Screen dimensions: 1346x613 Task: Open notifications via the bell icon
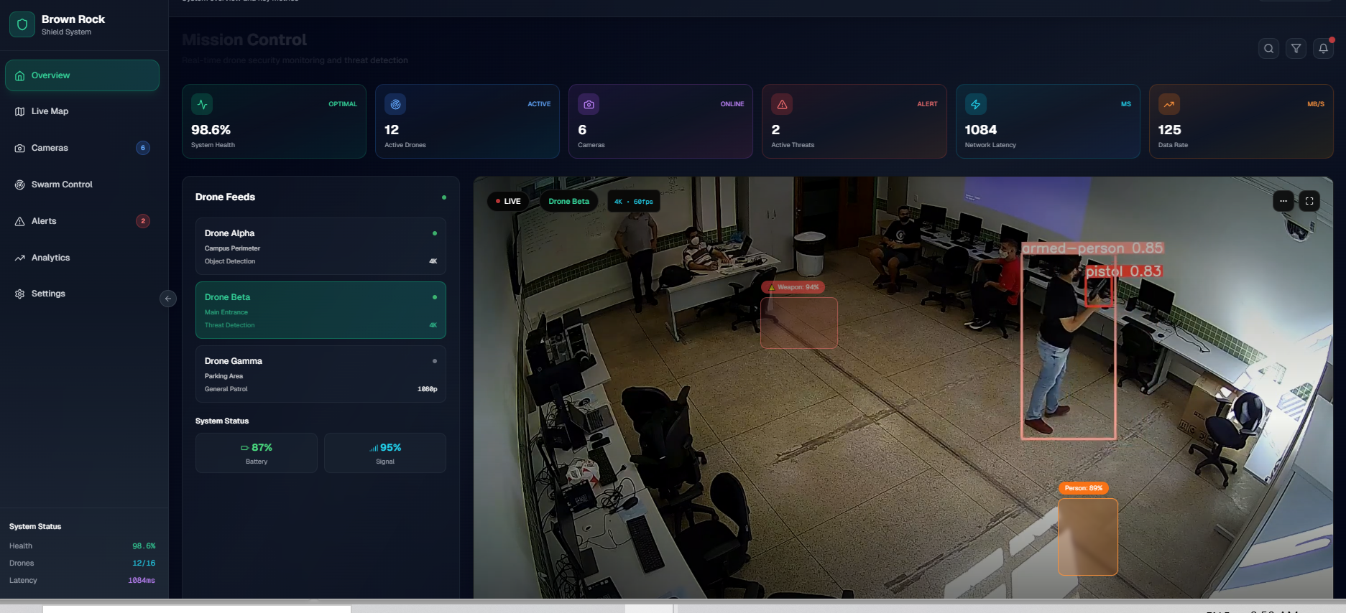click(1324, 49)
